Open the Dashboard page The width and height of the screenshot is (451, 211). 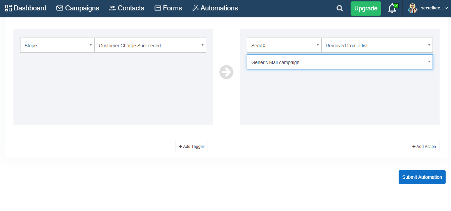pos(26,8)
